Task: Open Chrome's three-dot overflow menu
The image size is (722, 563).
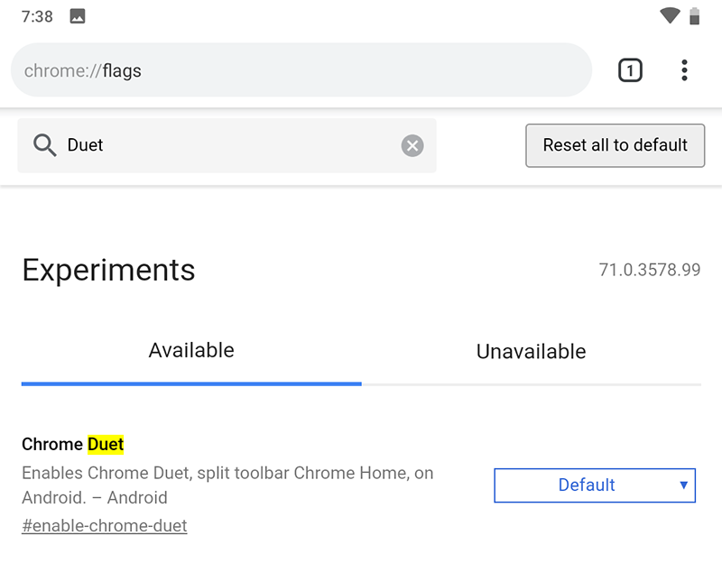Action: 684,69
